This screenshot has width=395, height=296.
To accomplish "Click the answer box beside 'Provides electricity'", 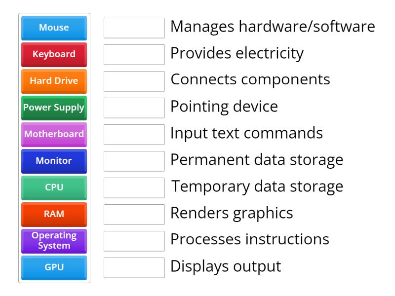I will pyautogui.click(x=134, y=55).
